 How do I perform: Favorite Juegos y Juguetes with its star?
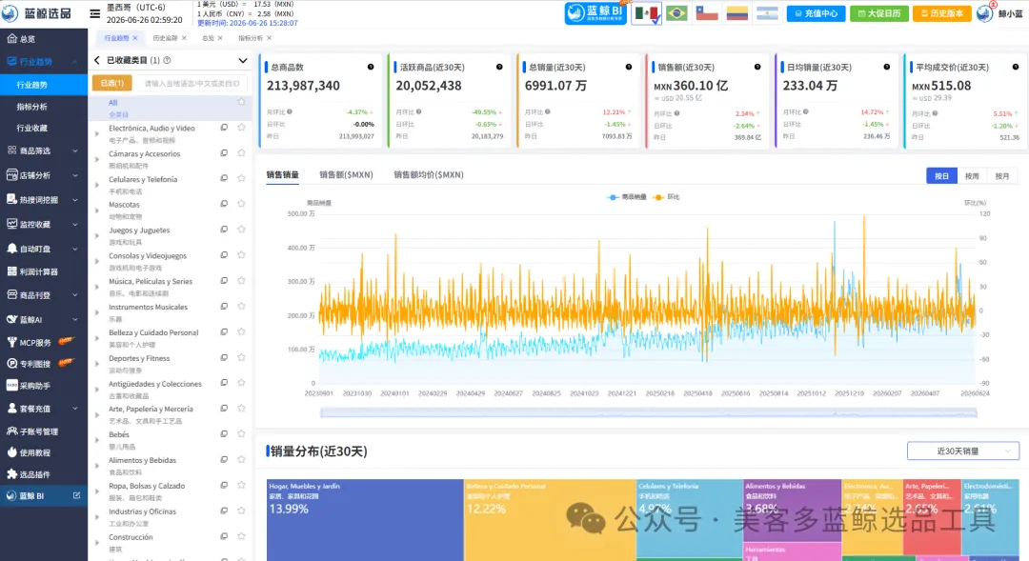tap(241, 230)
